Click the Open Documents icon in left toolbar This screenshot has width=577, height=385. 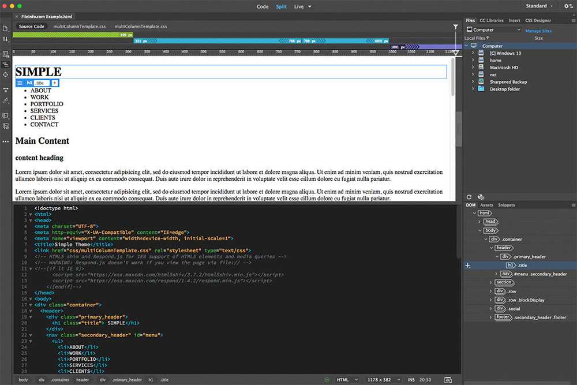5,28
